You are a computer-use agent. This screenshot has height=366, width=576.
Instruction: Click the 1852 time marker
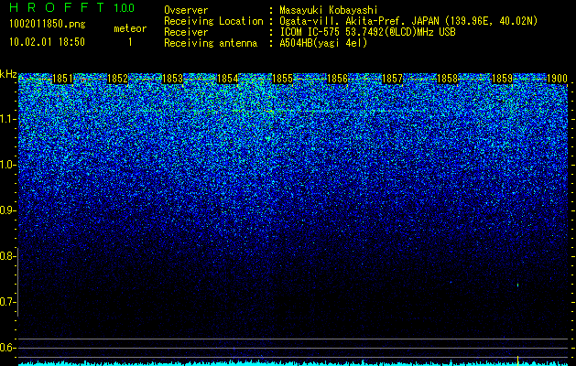117,79
